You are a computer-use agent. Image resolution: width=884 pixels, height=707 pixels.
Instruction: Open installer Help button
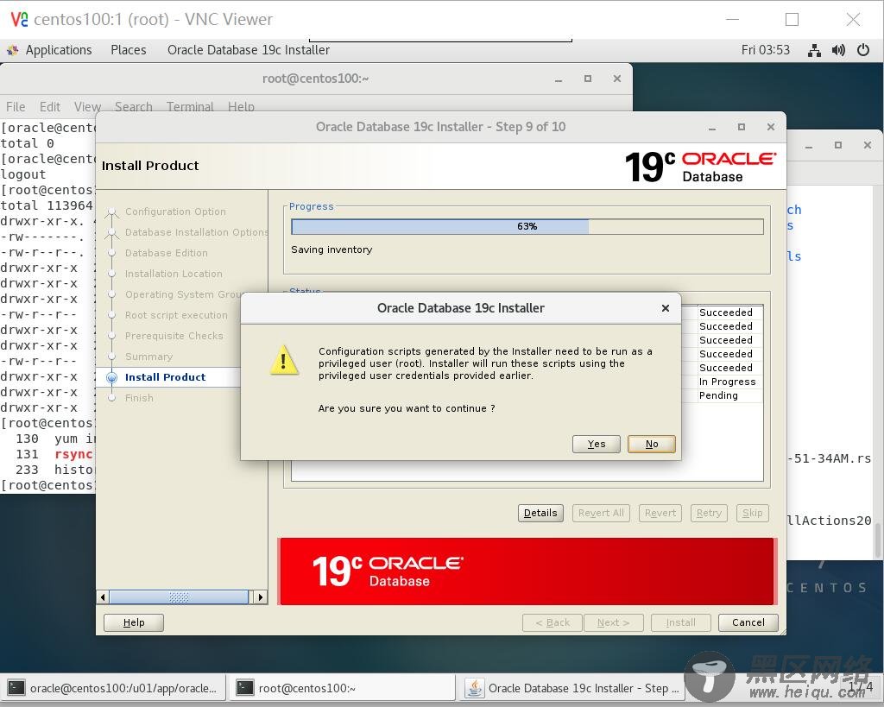134,622
